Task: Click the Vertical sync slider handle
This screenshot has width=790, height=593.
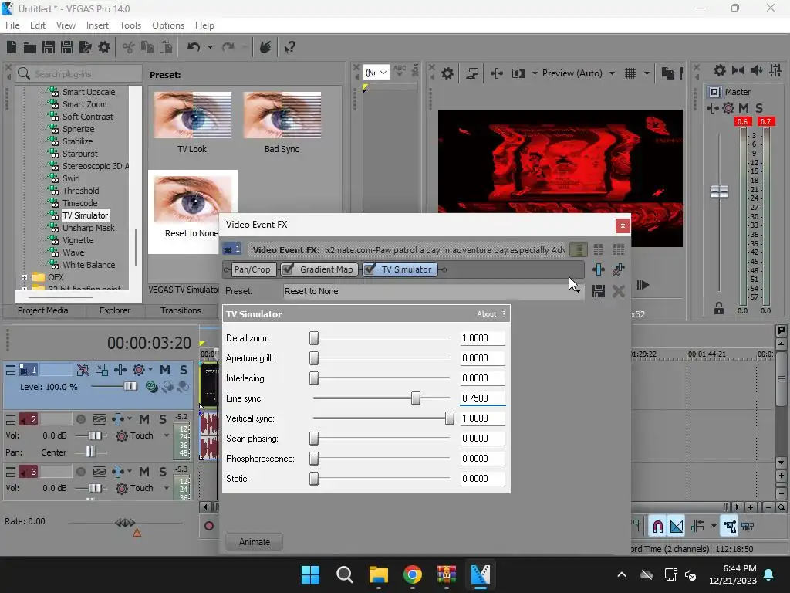Action: (x=450, y=418)
